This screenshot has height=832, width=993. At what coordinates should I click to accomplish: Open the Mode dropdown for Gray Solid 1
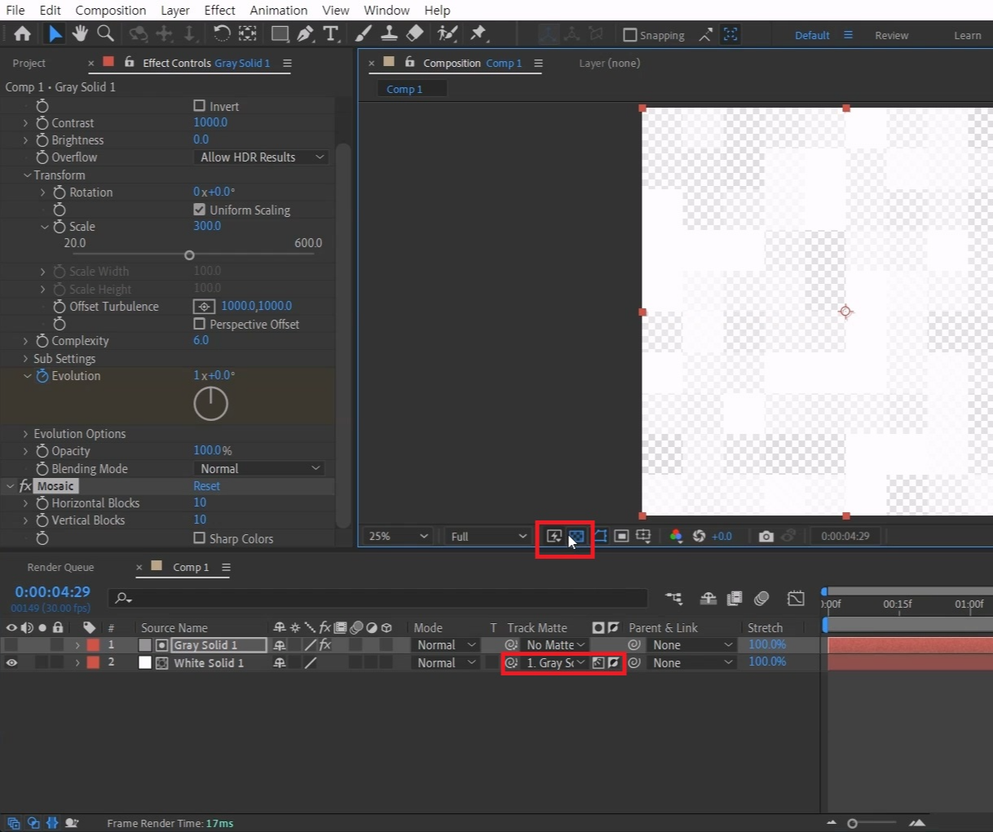446,645
